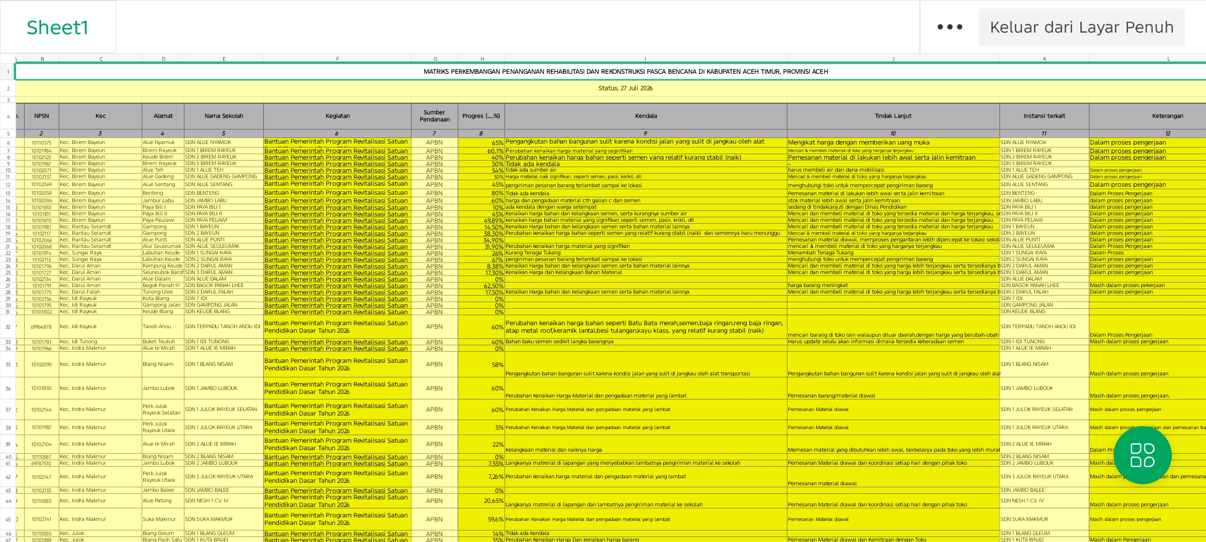Select column K header
This screenshot has height=542, width=1206.
[x=1044, y=59]
